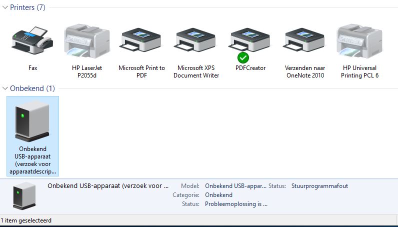This screenshot has width=398, height=227.
Task: Collapse the Printers (7) group chevron
Action: point(5,7)
